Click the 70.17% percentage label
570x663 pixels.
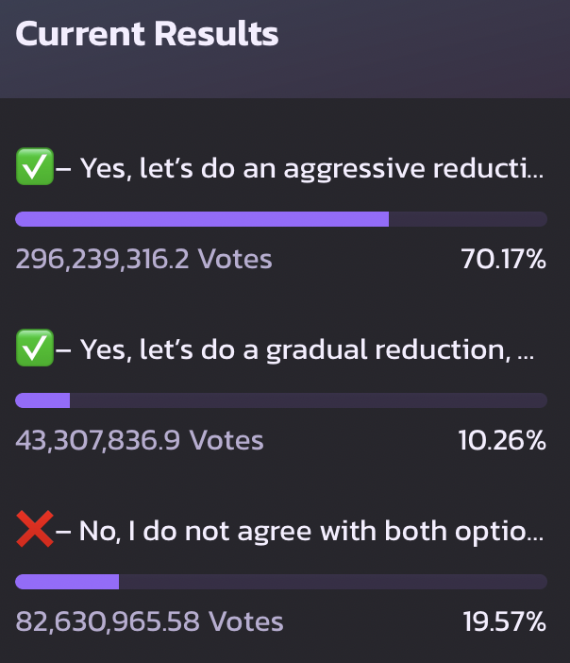coord(503,259)
